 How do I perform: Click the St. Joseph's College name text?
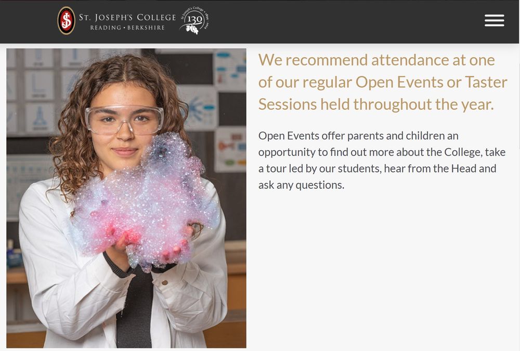tap(127, 17)
